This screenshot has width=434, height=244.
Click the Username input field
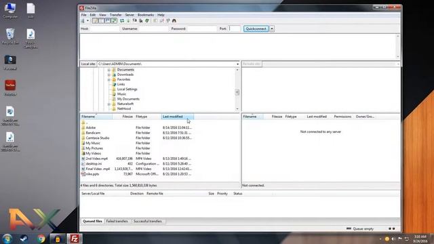point(153,28)
